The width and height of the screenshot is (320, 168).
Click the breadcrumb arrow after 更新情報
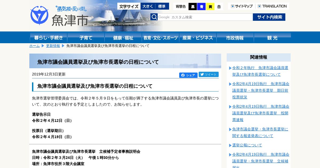click(63, 46)
